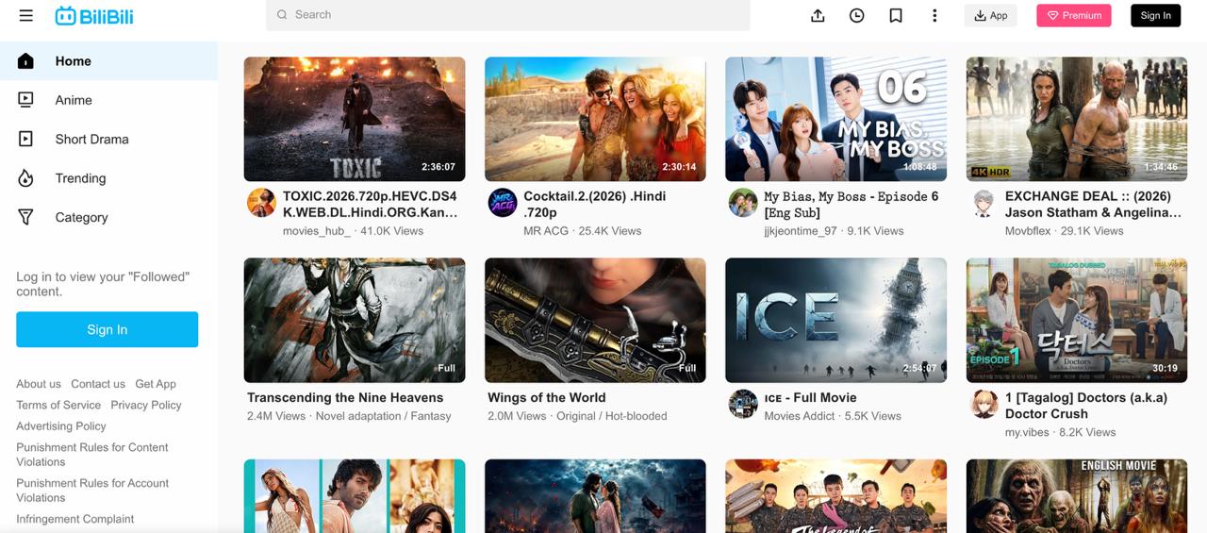
Task: Click jjkjeontime_97 channel name
Action: 801,231
